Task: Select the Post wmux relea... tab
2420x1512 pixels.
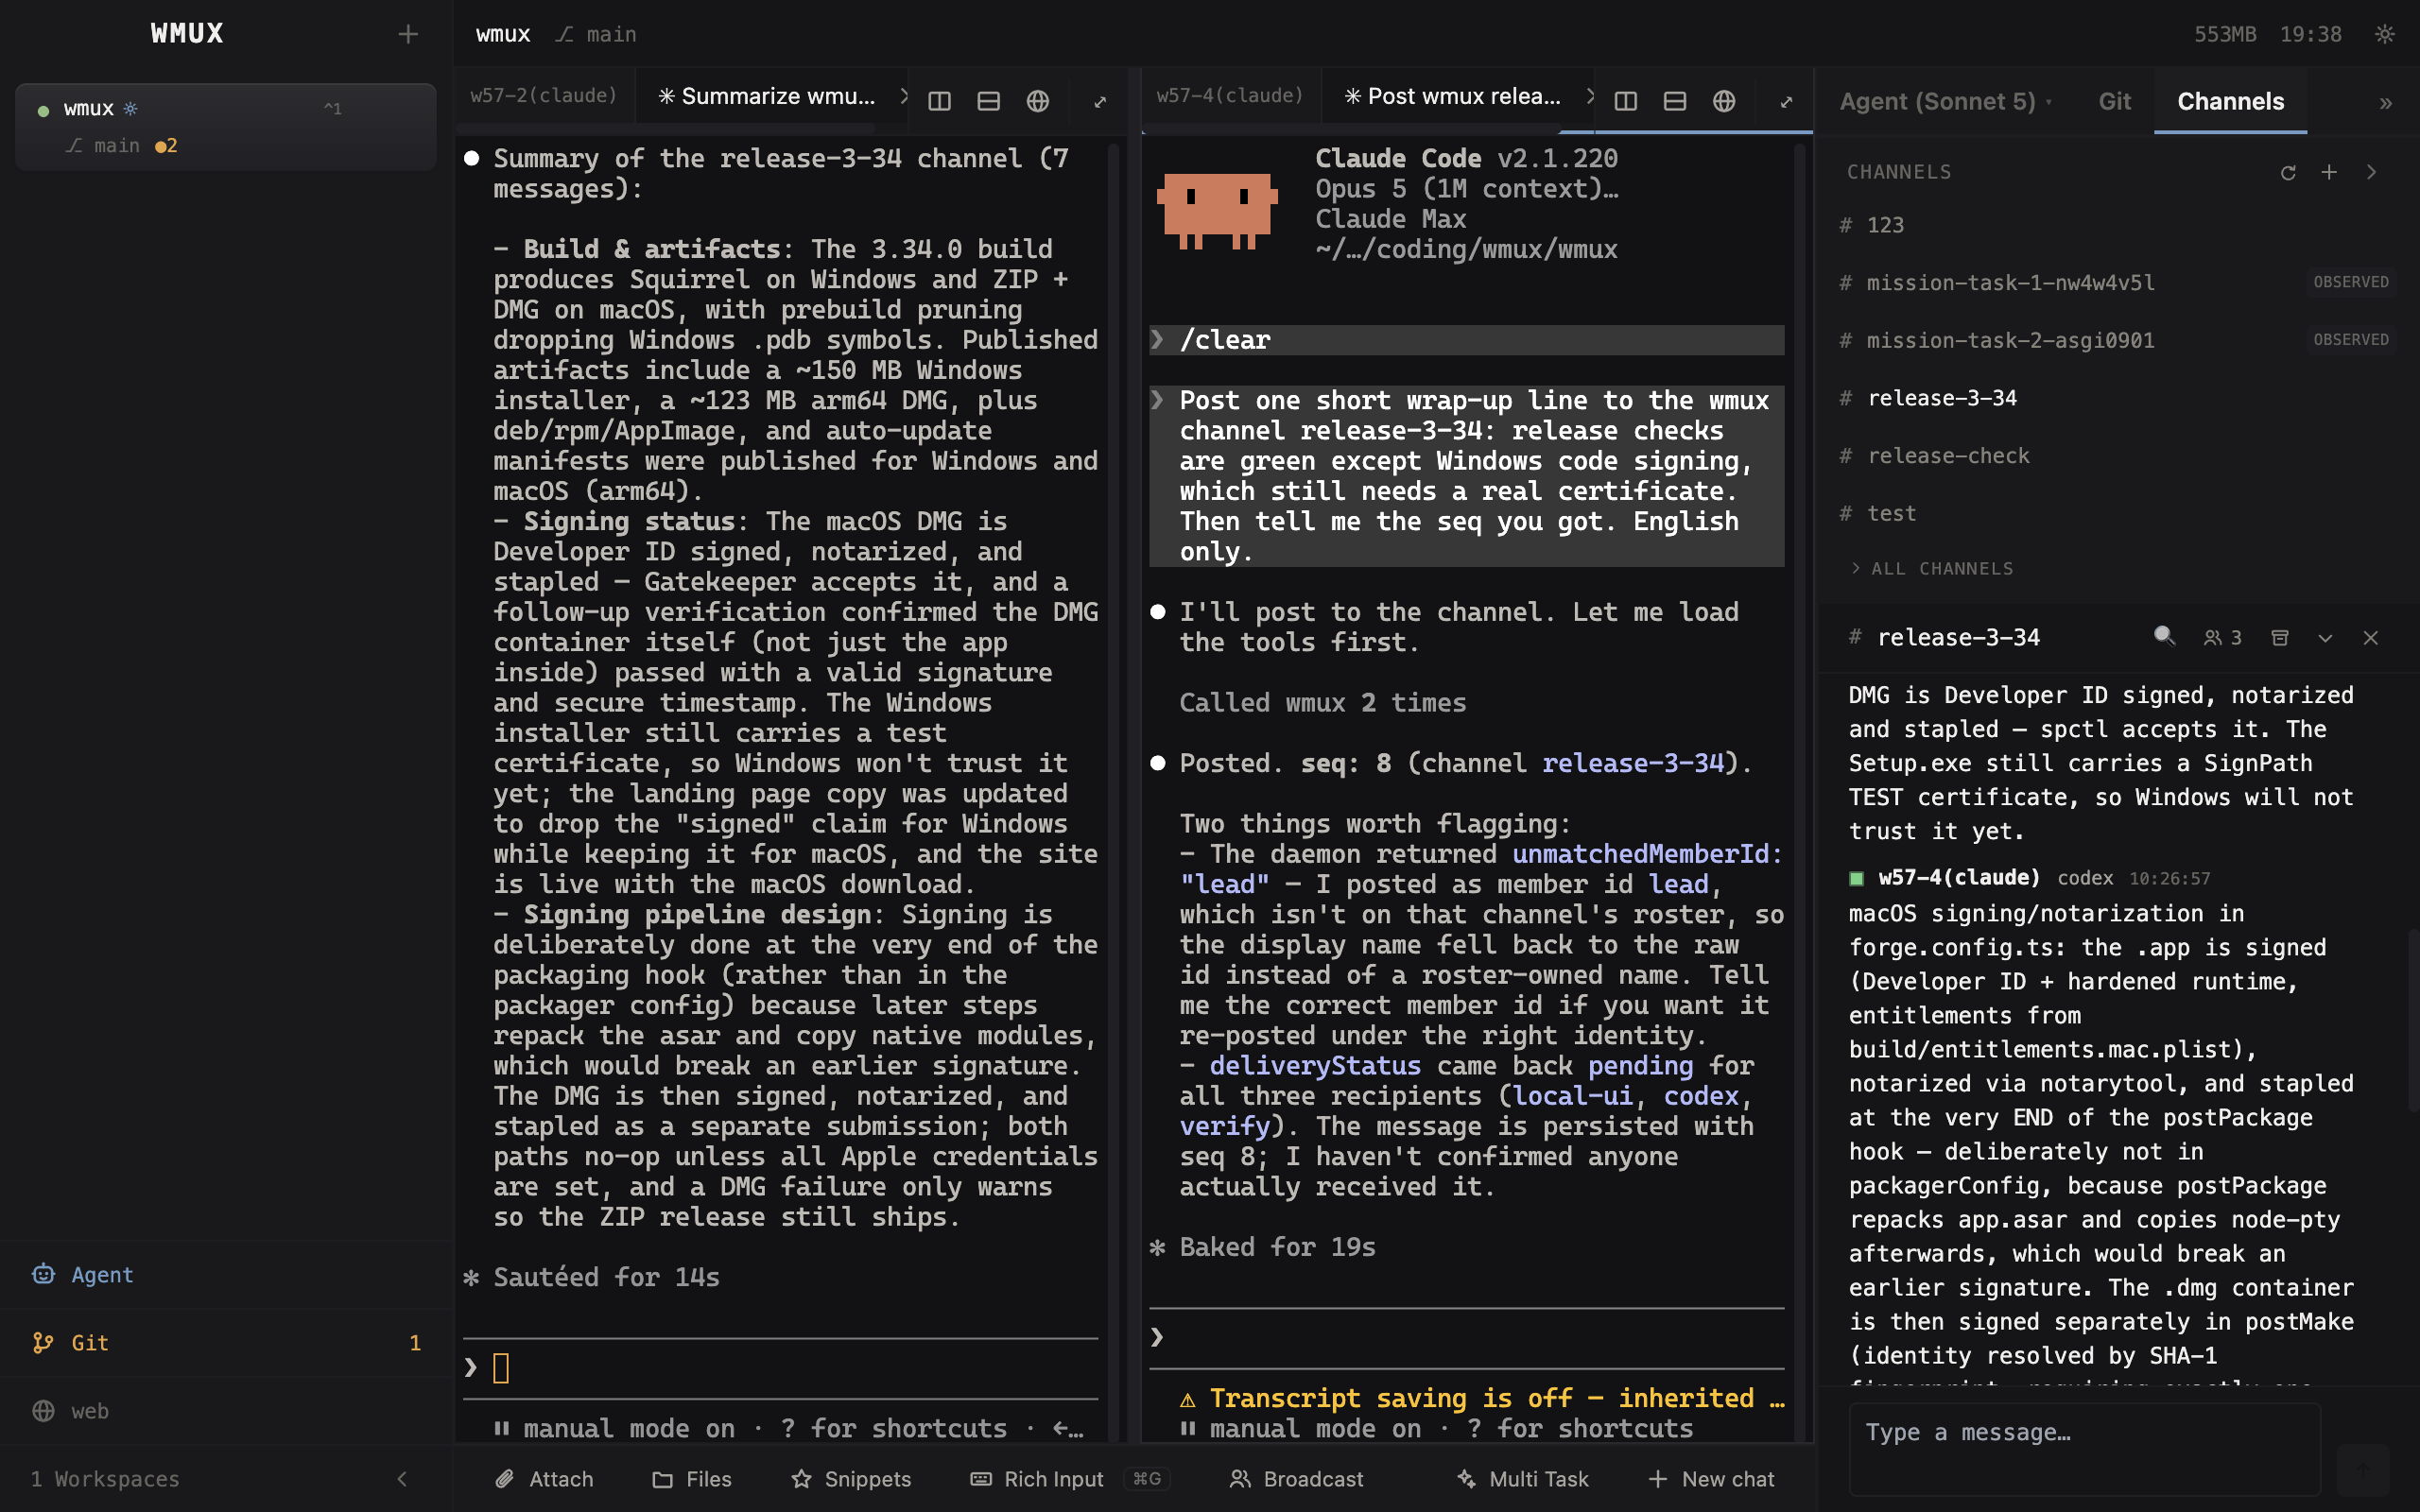Action: [x=1453, y=96]
